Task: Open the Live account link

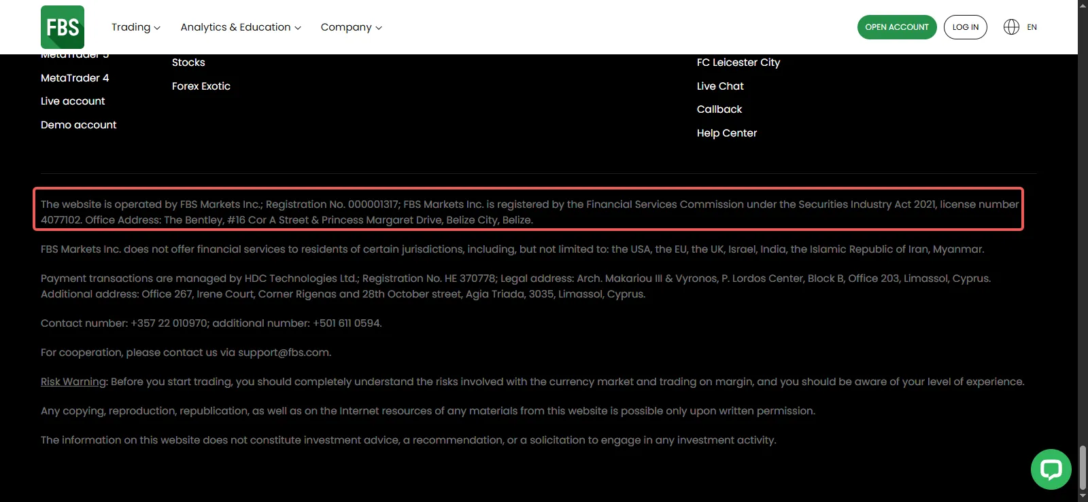Action: (73, 101)
